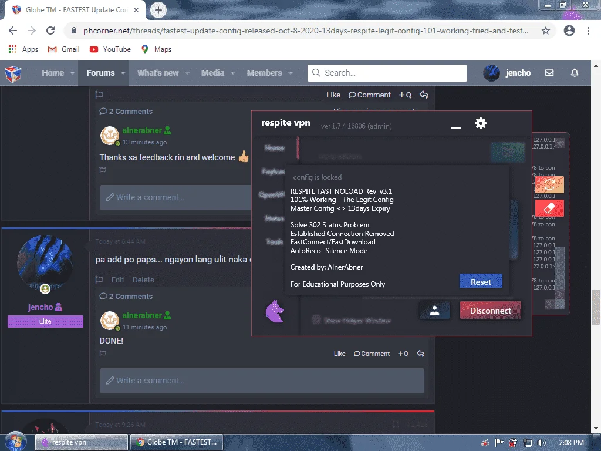
Task: Click +Q multi-quote on top post
Action: pyautogui.click(x=405, y=95)
